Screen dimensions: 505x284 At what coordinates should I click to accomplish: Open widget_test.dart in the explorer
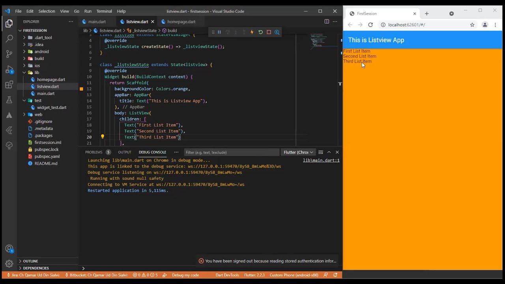pyautogui.click(x=52, y=107)
